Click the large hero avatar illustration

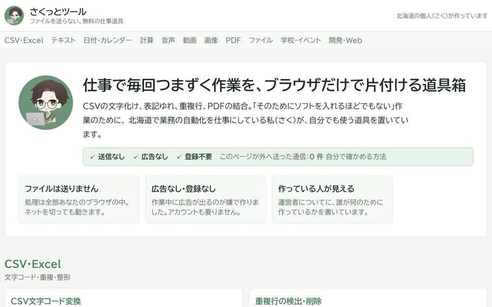[x=46, y=103]
